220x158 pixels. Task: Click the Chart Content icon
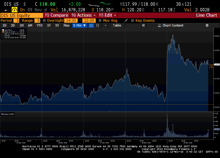(160, 25)
